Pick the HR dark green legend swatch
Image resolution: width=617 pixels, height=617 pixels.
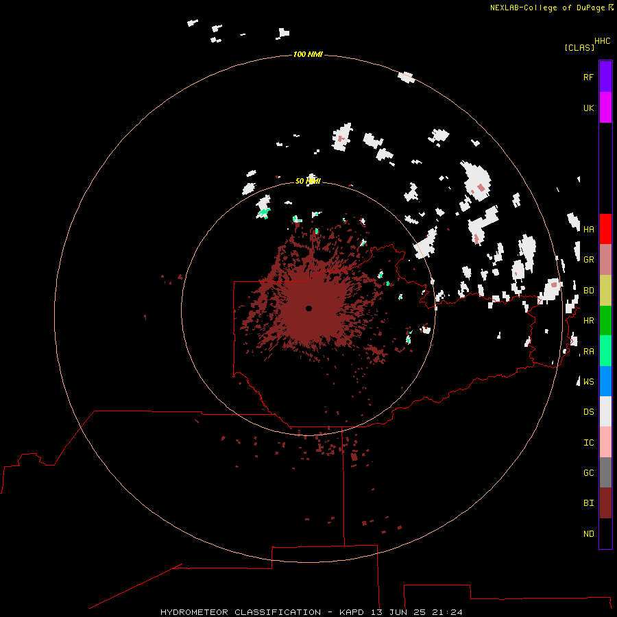tap(605, 321)
